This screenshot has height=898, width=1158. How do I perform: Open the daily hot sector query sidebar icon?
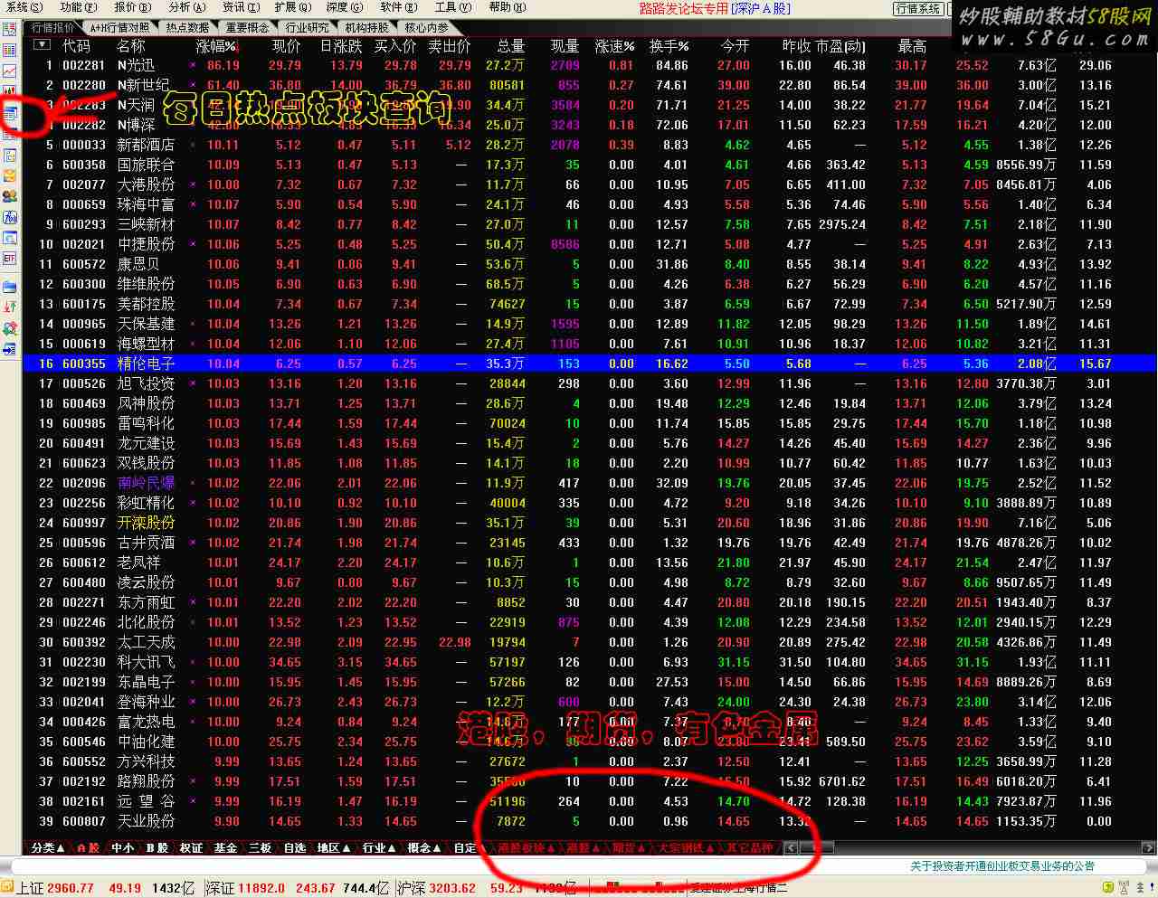point(10,113)
